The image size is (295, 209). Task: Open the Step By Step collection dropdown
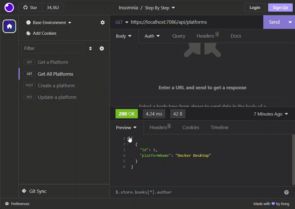pyautogui.click(x=160, y=8)
